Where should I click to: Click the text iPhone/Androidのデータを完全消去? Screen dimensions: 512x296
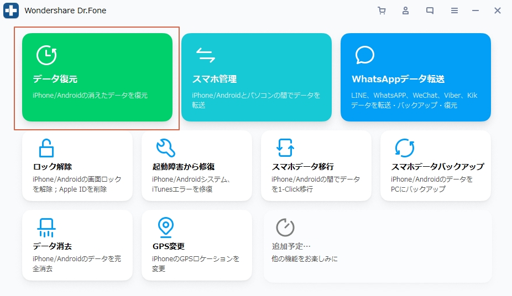pyautogui.click(x=77, y=264)
